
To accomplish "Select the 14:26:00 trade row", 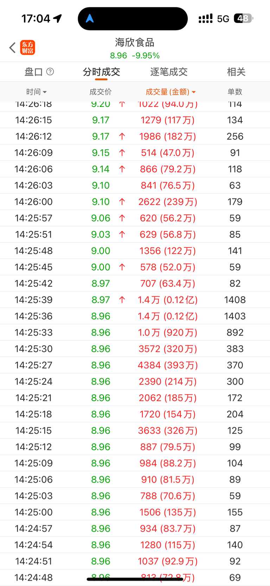I will 135,202.
